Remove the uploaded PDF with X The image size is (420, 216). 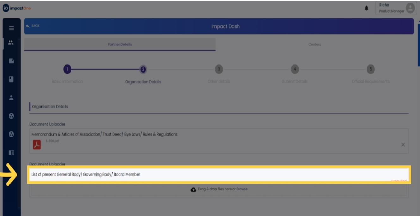coord(403,145)
